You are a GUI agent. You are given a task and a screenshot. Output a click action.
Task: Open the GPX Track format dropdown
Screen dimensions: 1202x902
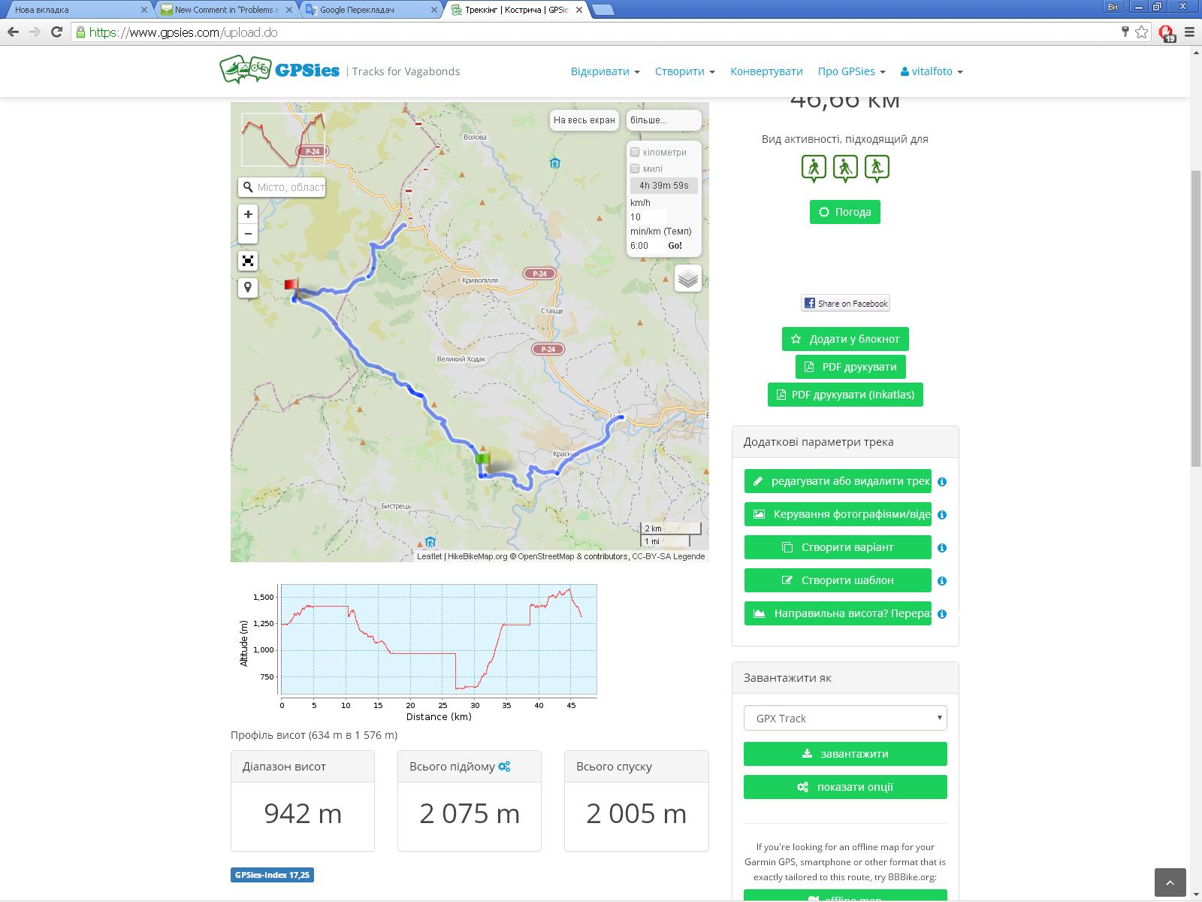845,718
